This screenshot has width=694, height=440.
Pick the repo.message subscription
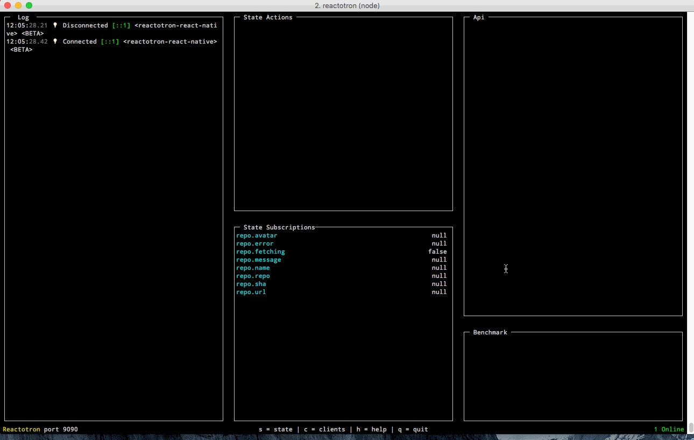[x=258, y=260]
